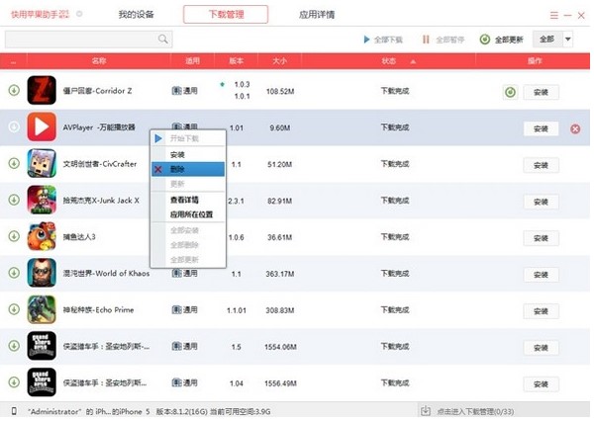Click green update icon in Corridor Z row
Screen dimensions: 594x421
510,92
